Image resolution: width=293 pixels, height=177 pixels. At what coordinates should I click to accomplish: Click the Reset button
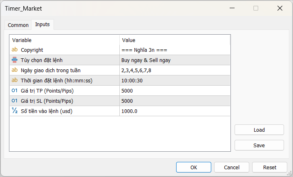(270, 167)
